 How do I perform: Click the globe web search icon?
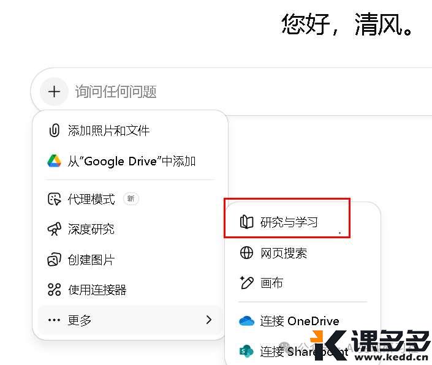point(247,253)
